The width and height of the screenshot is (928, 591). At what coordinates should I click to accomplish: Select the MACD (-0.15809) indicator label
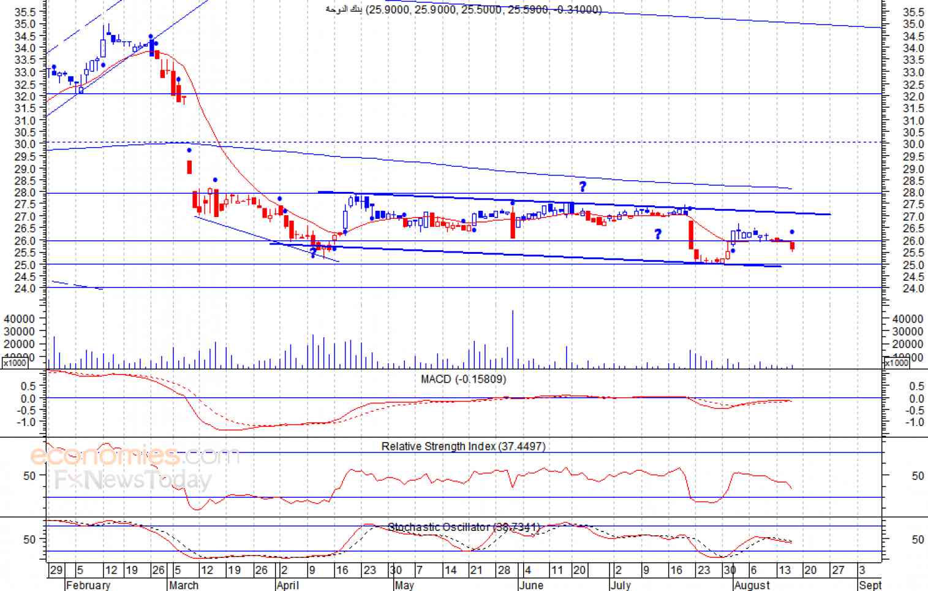(x=464, y=379)
